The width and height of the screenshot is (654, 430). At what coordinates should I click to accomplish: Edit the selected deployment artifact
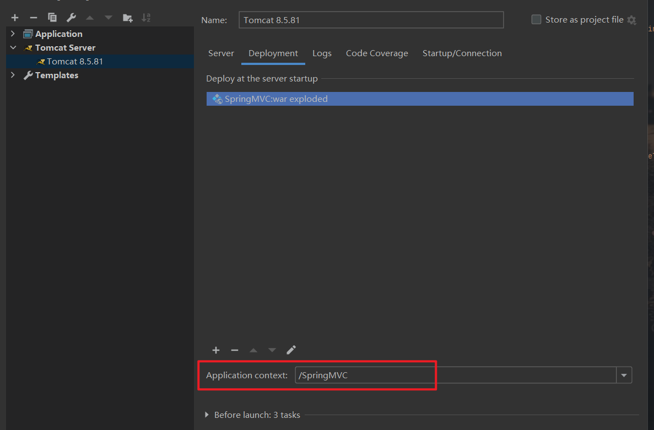[291, 350]
